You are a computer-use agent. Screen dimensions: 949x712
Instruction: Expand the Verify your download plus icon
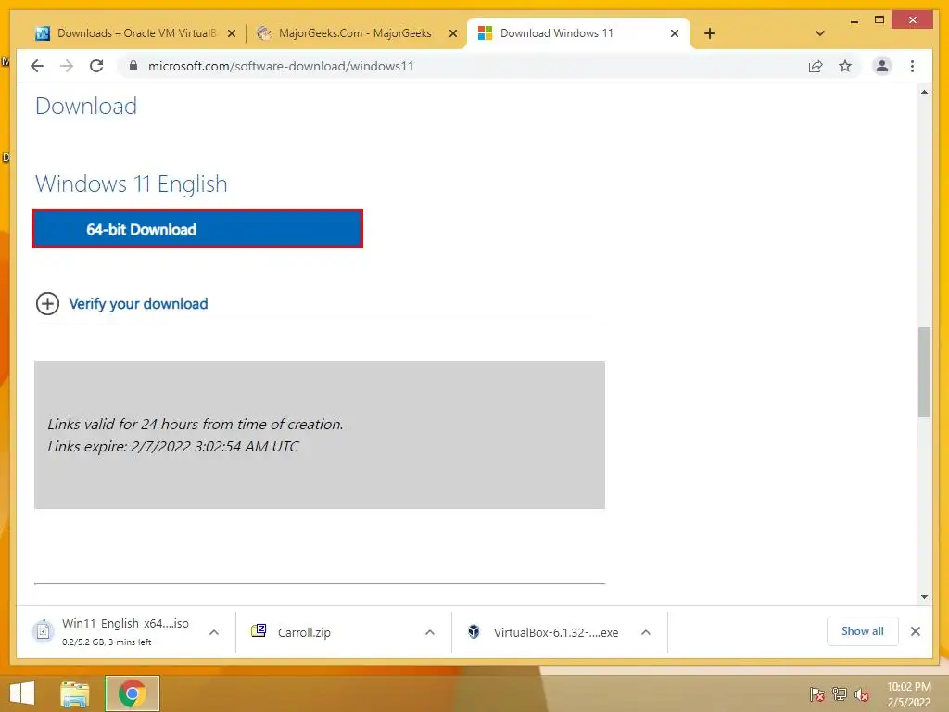click(x=48, y=303)
